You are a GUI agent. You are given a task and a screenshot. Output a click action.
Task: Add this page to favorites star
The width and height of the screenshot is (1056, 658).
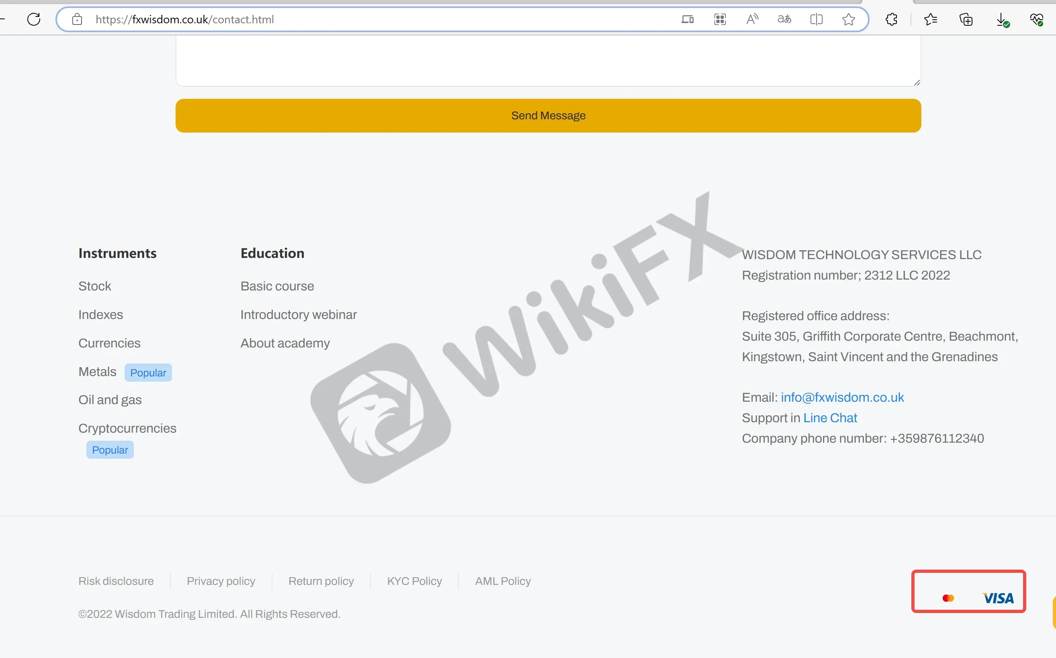coord(848,19)
